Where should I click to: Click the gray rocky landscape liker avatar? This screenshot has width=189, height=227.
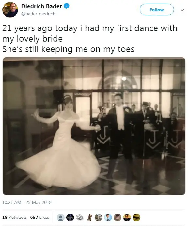(x=99, y=218)
